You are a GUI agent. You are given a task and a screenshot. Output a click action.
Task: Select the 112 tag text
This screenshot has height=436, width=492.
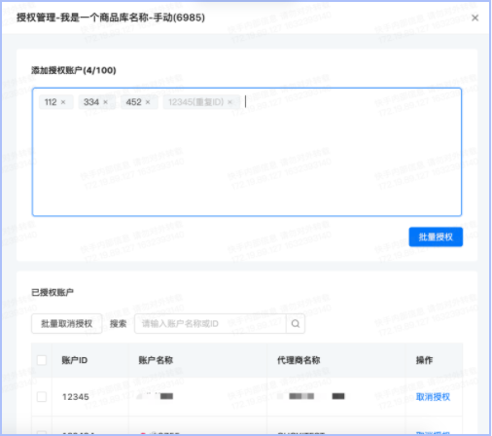51,102
